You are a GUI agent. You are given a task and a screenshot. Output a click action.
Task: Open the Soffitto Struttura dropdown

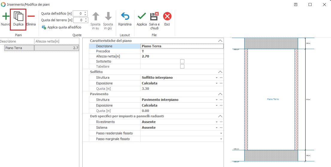pos(216,78)
